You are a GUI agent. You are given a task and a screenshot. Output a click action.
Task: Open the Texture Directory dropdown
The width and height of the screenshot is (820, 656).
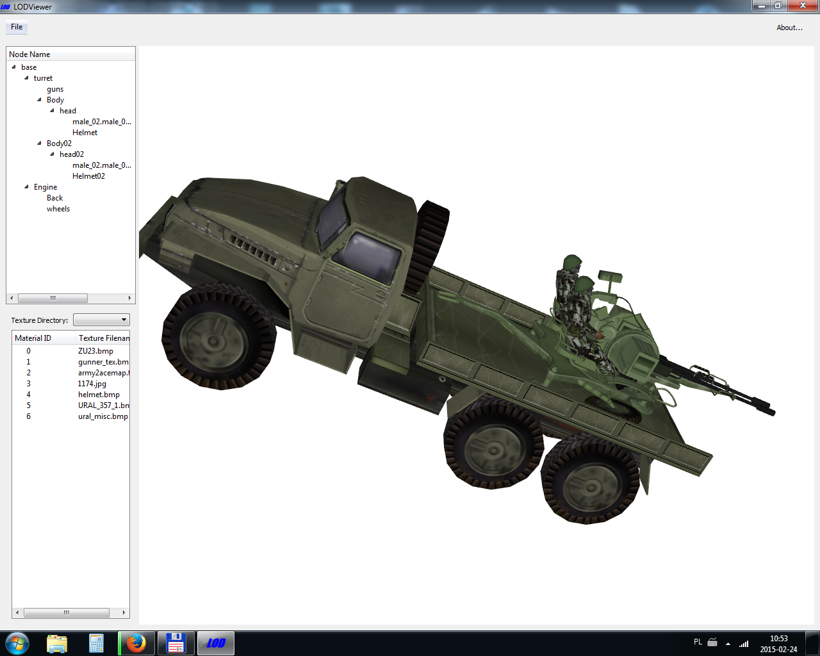tap(101, 320)
